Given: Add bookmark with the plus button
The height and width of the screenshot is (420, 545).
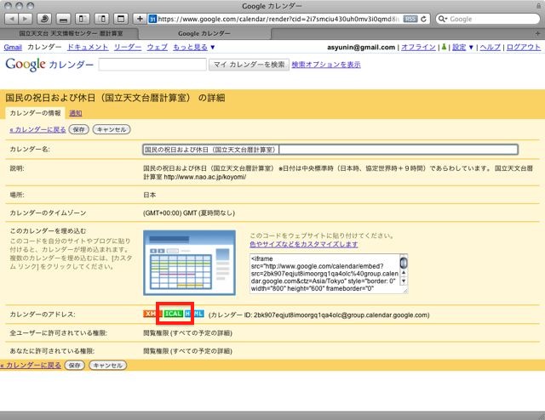Looking at the screenshot, I should [140, 19].
